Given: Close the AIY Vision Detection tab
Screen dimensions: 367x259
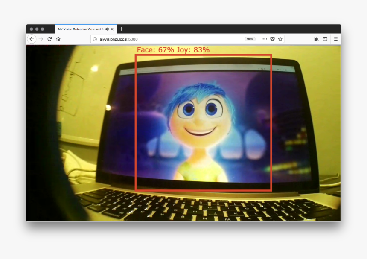Looking at the screenshot, I should point(112,29).
